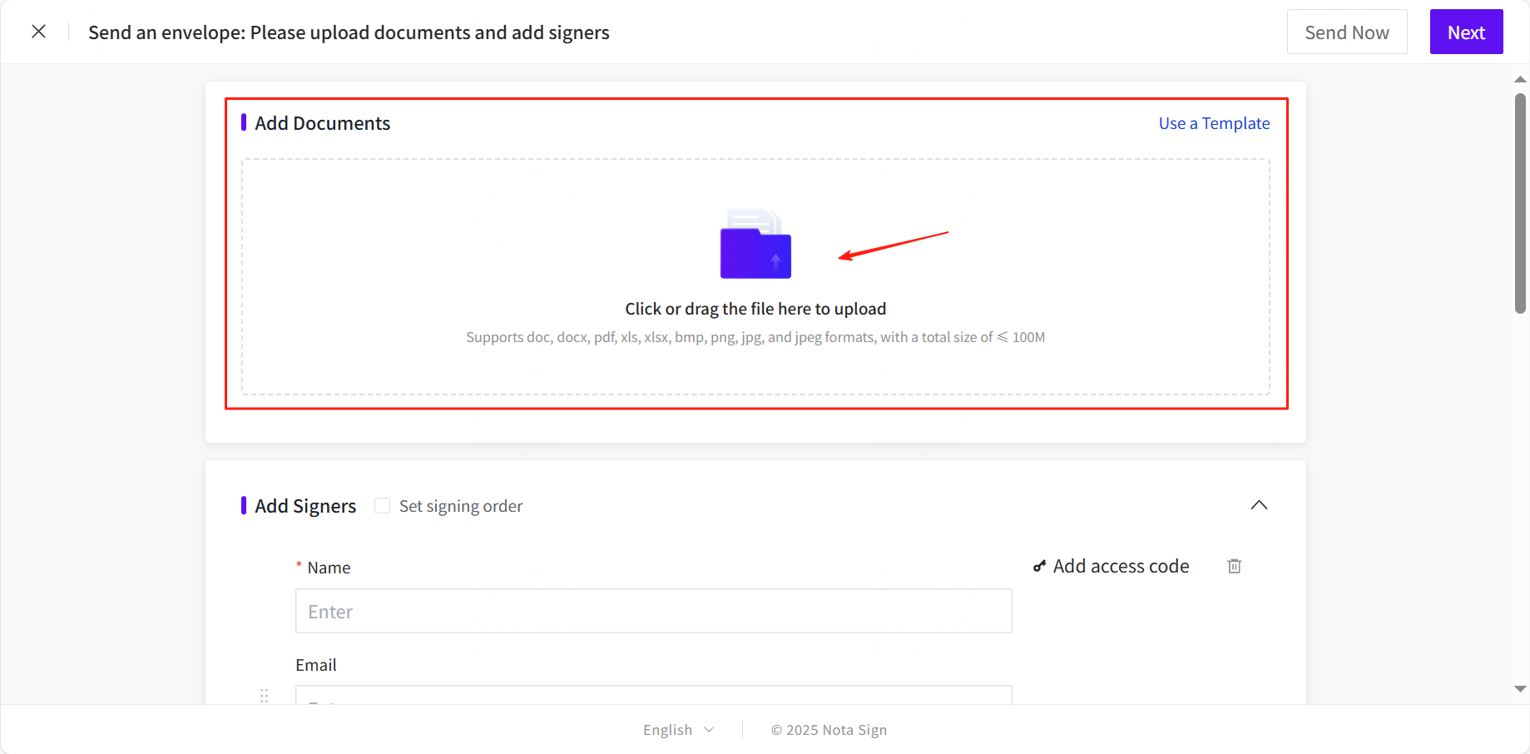
Task: Click the Add access code link
Action: coord(1121,566)
